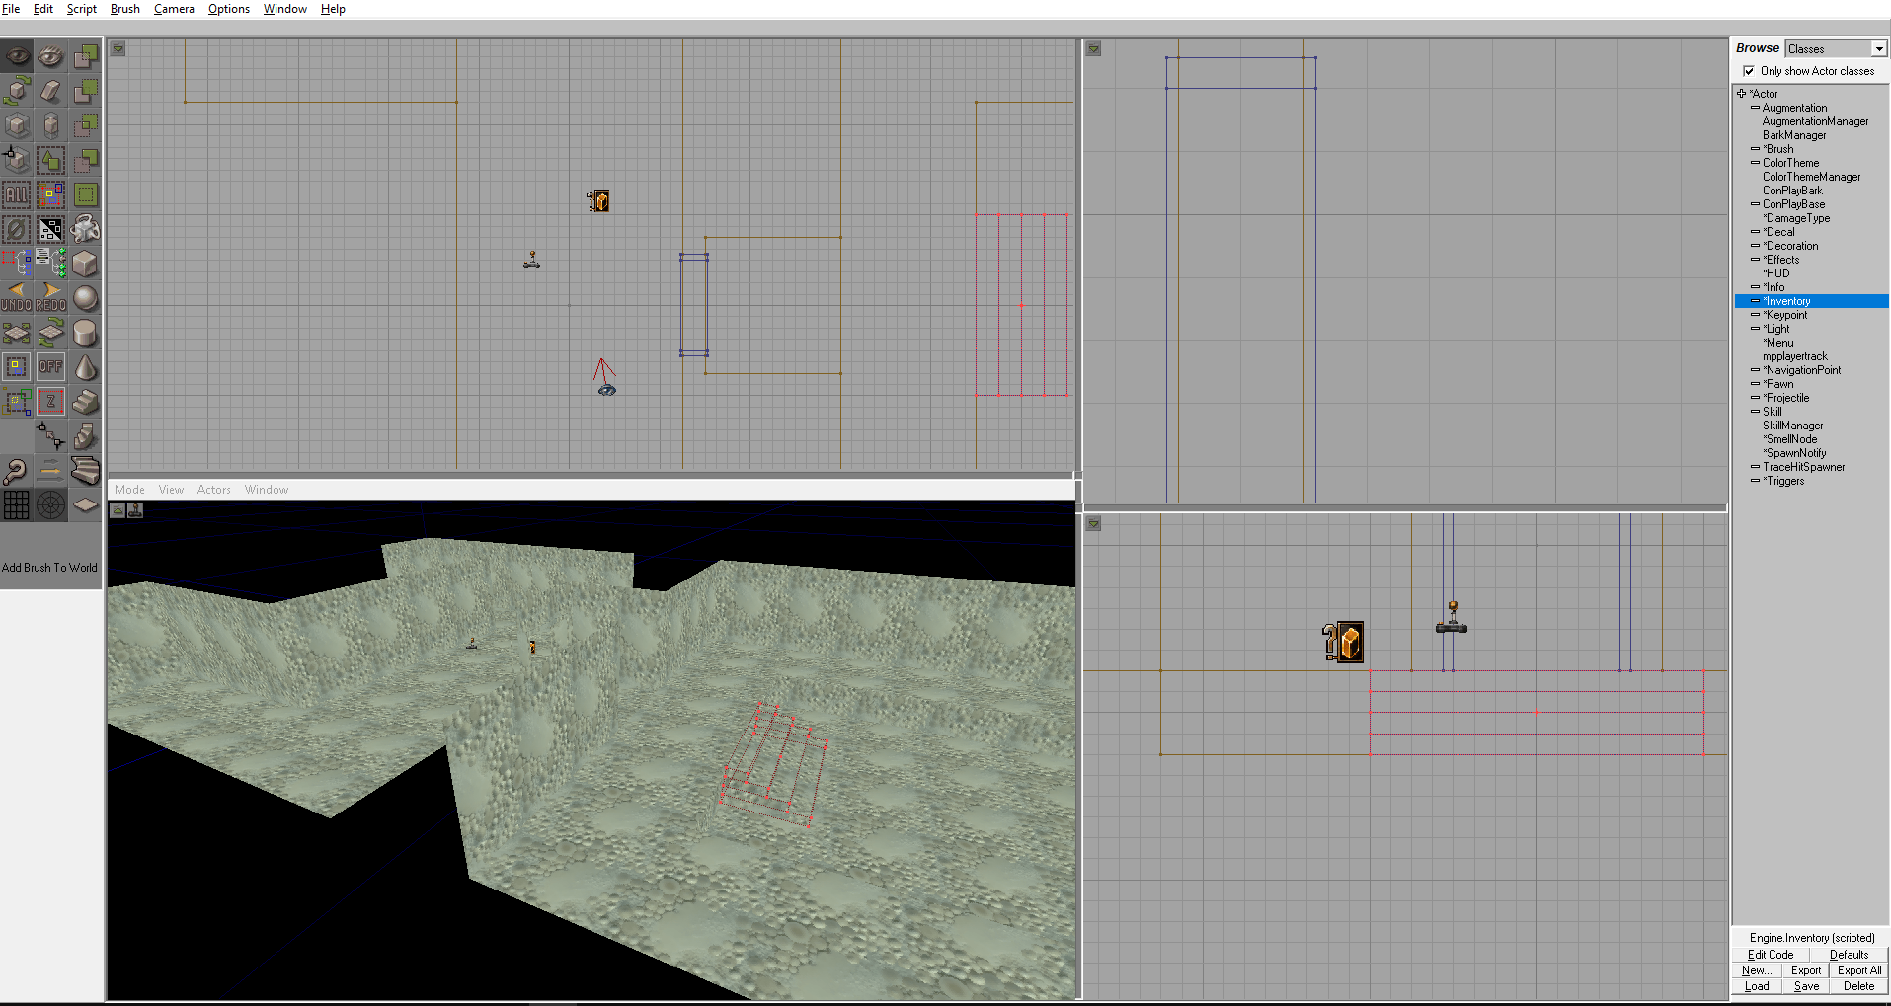Select the Brush Sheer tool
The image size is (1891, 1006).
[x=51, y=91]
